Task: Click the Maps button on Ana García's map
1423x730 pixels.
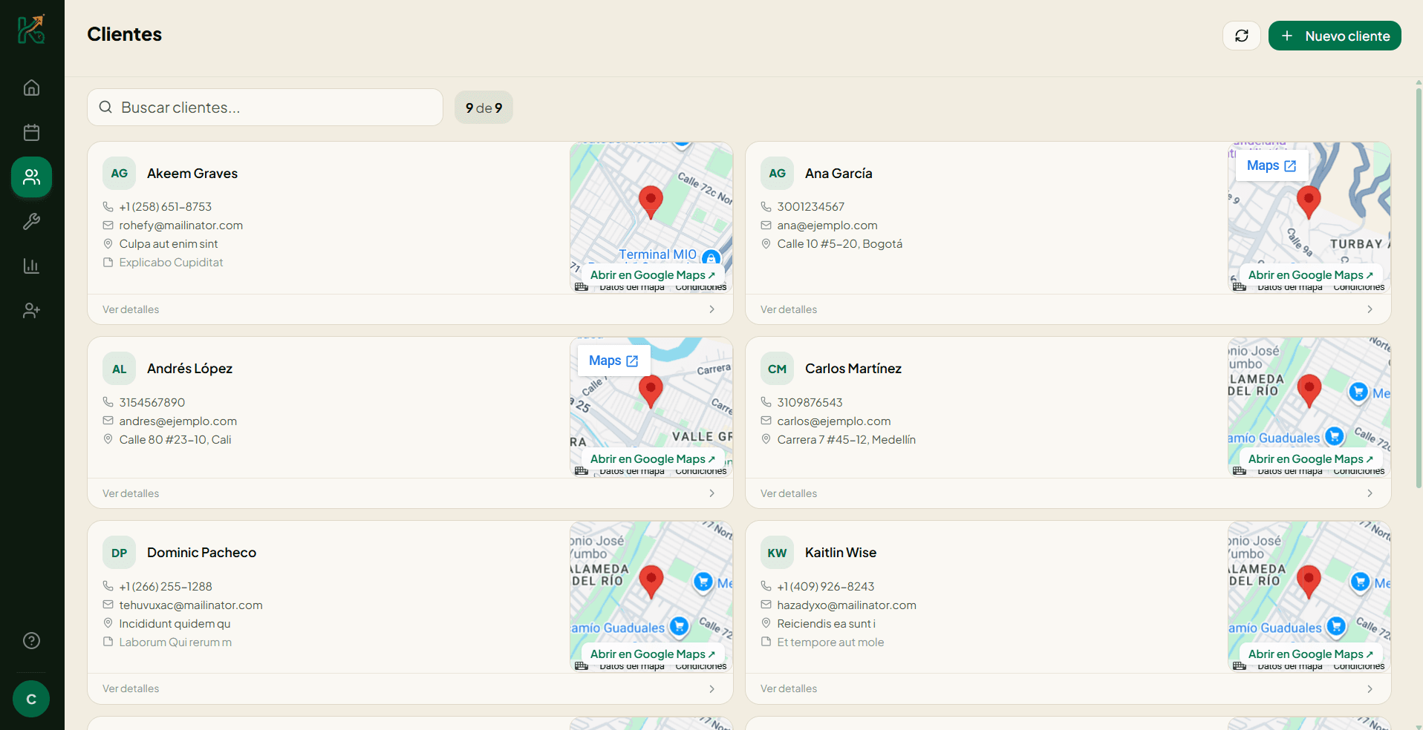Action: coord(1271,165)
